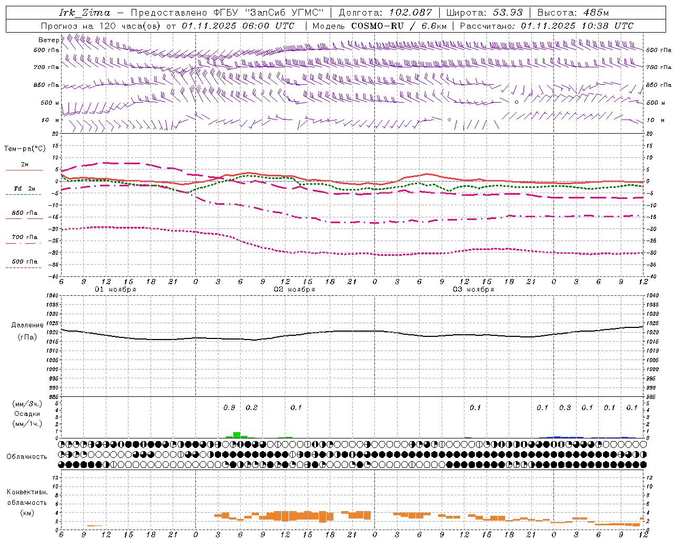
Task: Click the 0.3 precipitation amount value
Action: click(x=565, y=408)
